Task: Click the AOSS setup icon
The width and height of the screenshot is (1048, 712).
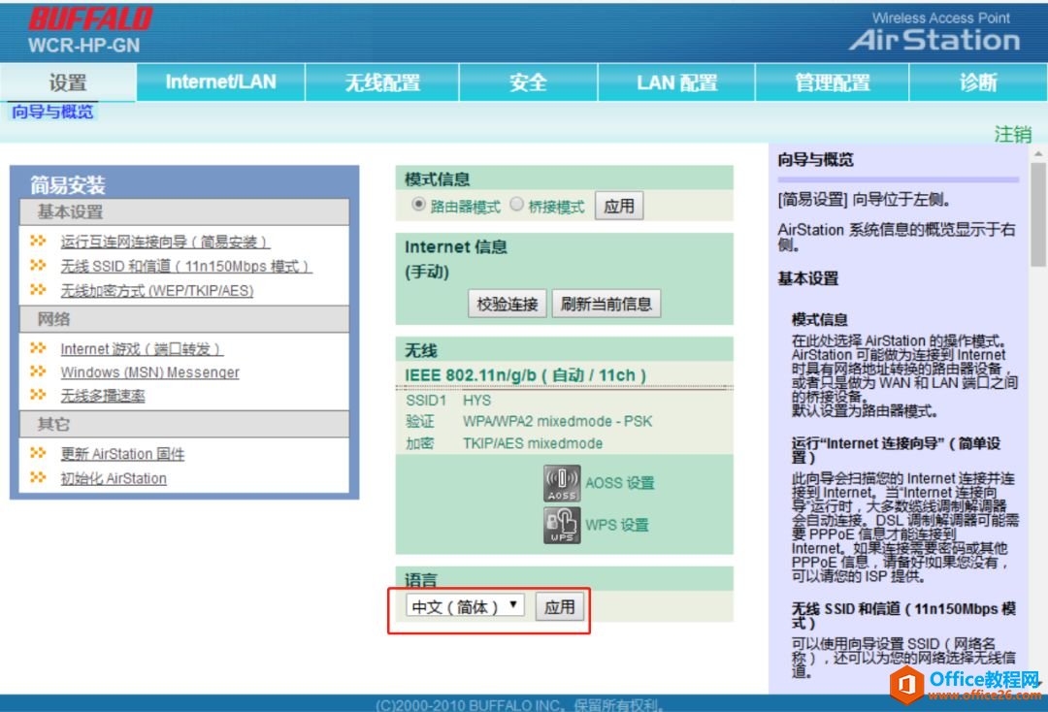Action: [x=562, y=484]
